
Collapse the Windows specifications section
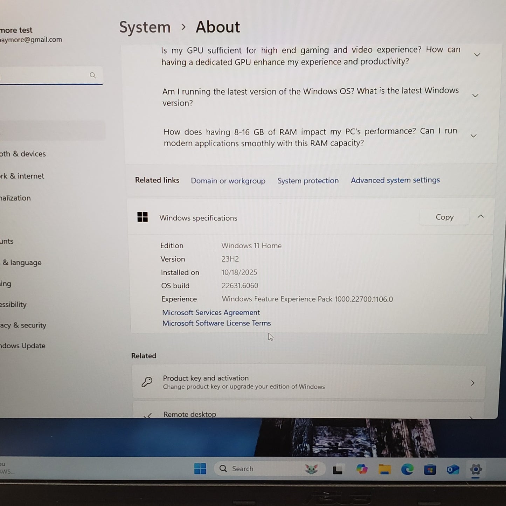pyautogui.click(x=480, y=216)
